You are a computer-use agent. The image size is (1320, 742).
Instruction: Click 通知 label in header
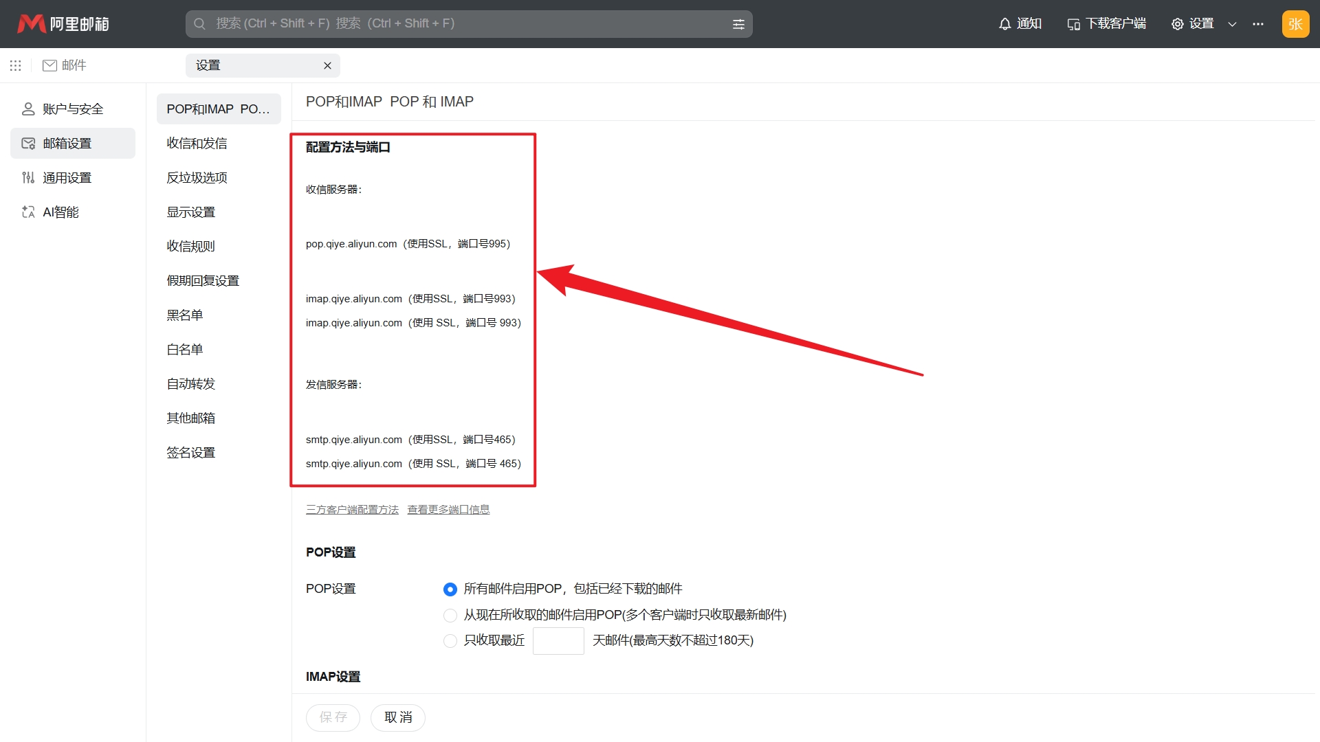point(1029,24)
